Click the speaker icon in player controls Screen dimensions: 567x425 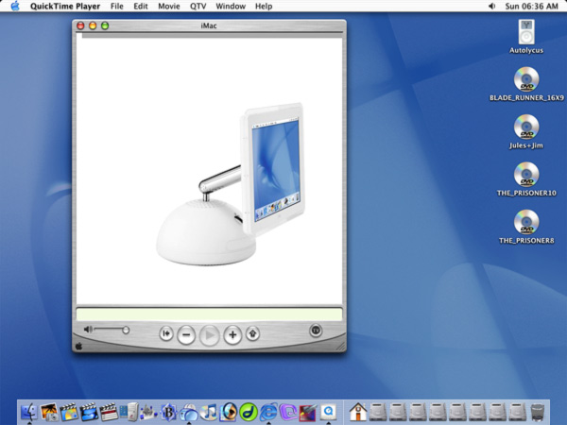click(88, 330)
